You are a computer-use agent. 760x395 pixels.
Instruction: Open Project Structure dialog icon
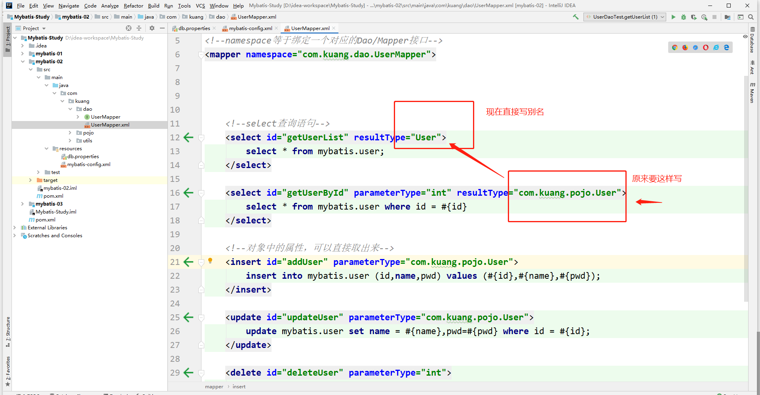point(728,17)
